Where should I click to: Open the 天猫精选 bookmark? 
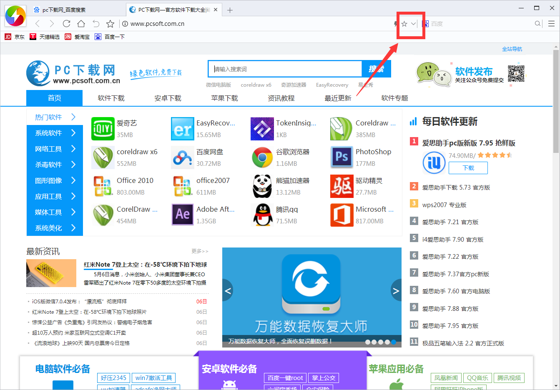click(45, 37)
